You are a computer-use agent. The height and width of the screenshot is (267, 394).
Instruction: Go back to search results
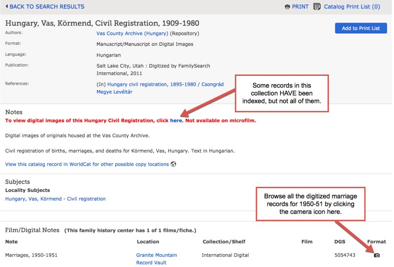click(47, 6)
